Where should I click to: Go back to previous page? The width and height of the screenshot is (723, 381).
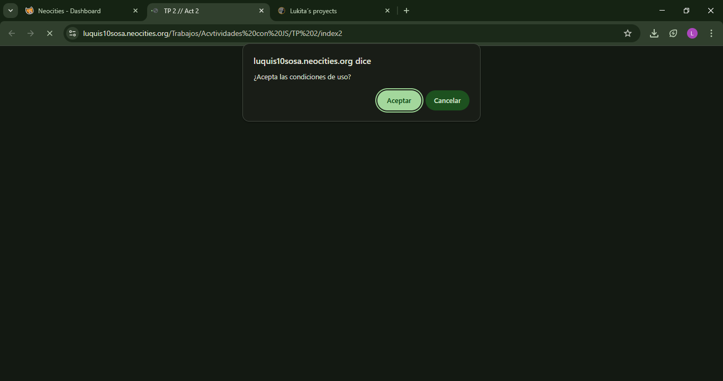12,33
